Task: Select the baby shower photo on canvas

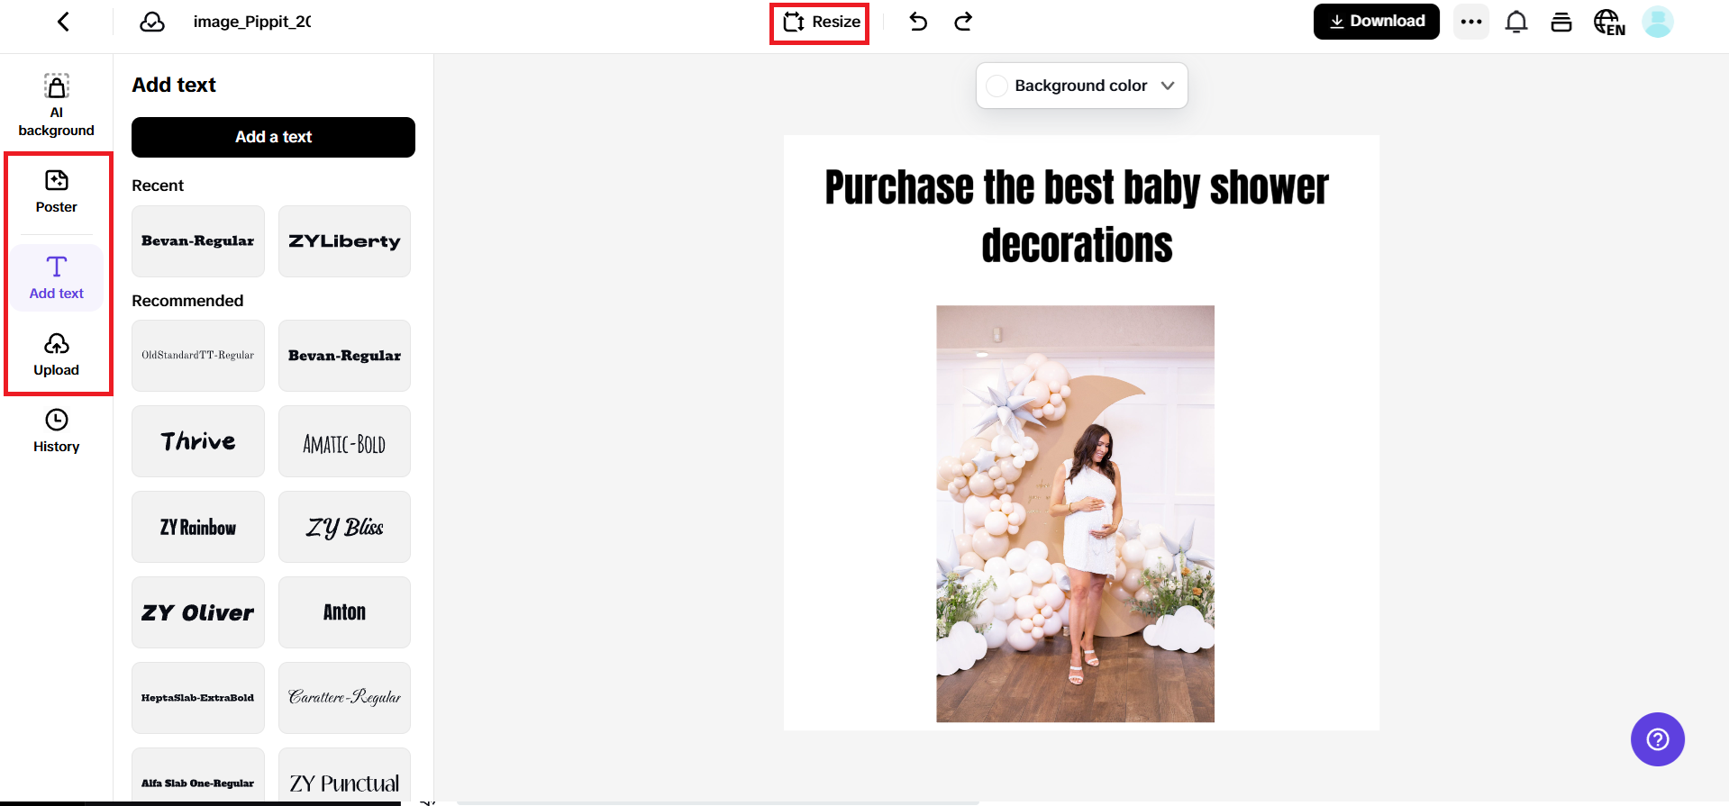Action: 1075,513
